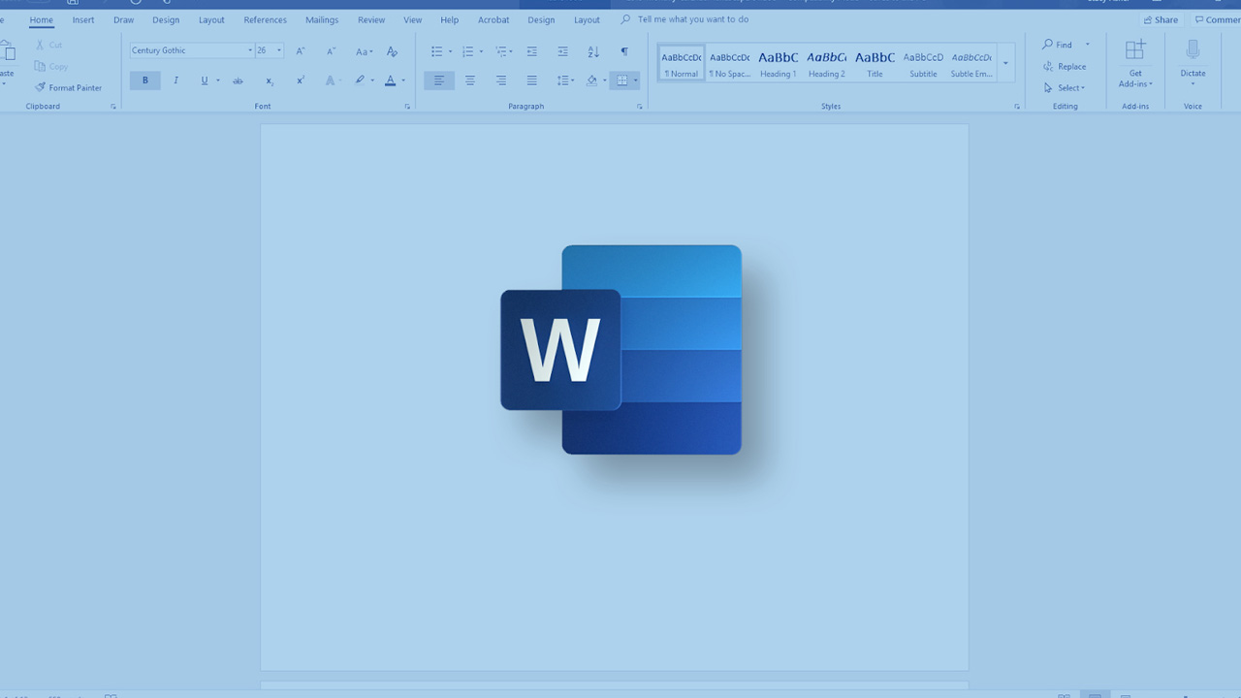The width and height of the screenshot is (1241, 698).
Task: Open the Help tab
Action: (x=449, y=19)
